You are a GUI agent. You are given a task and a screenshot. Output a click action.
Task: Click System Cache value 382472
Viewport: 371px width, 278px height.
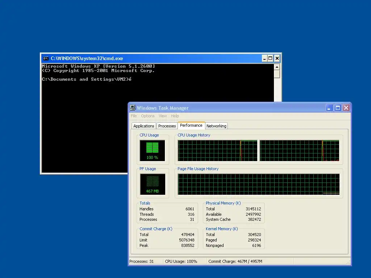[x=255, y=220]
